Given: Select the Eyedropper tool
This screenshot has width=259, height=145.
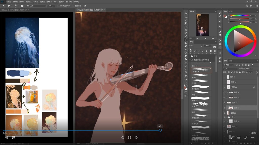Looking at the screenshot, I should point(186,33).
